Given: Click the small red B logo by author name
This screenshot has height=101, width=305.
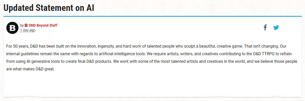Looking at the screenshot, I should click(x=26, y=25).
